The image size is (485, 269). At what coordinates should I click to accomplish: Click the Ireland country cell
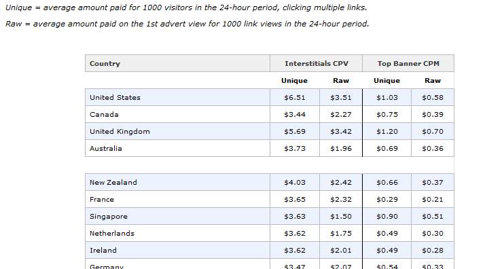pos(177,251)
